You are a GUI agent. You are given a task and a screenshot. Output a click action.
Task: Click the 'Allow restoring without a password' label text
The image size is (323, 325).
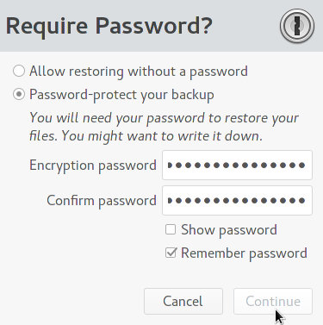[x=139, y=72]
